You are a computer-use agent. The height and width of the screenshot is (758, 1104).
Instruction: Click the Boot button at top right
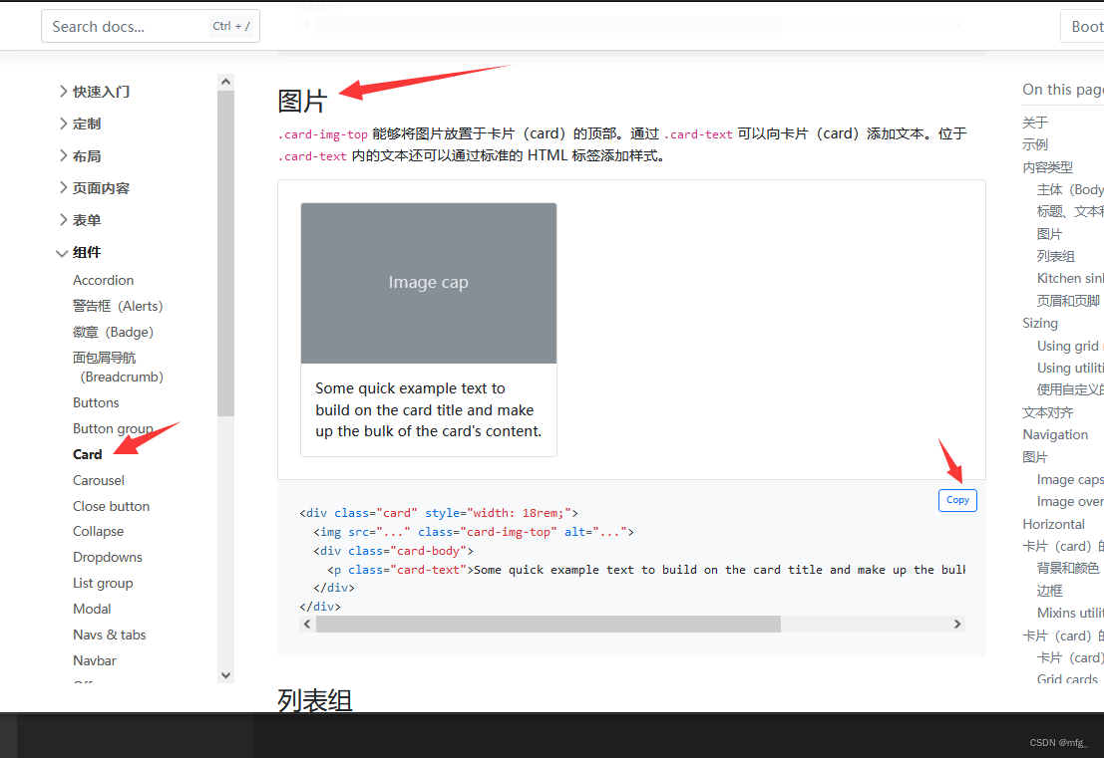[1086, 26]
